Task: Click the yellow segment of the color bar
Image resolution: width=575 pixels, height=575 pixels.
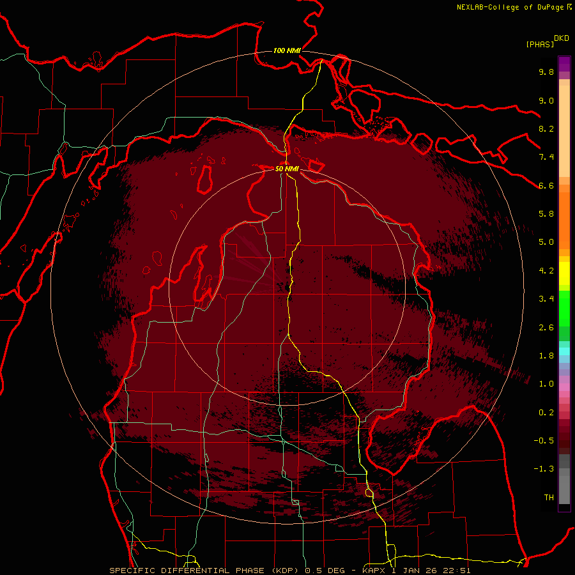Action: [564, 273]
